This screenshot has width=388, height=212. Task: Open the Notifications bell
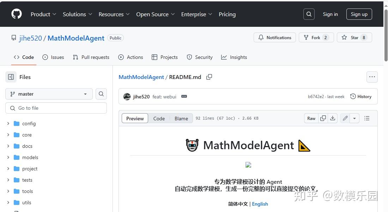click(x=261, y=37)
